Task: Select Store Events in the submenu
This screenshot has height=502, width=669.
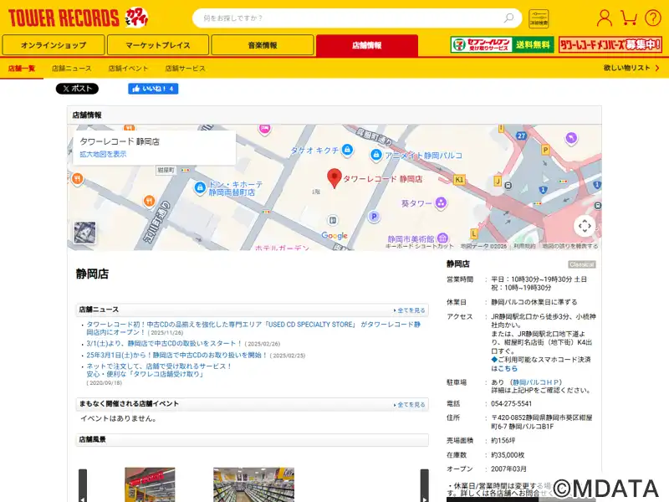Action: (x=128, y=68)
